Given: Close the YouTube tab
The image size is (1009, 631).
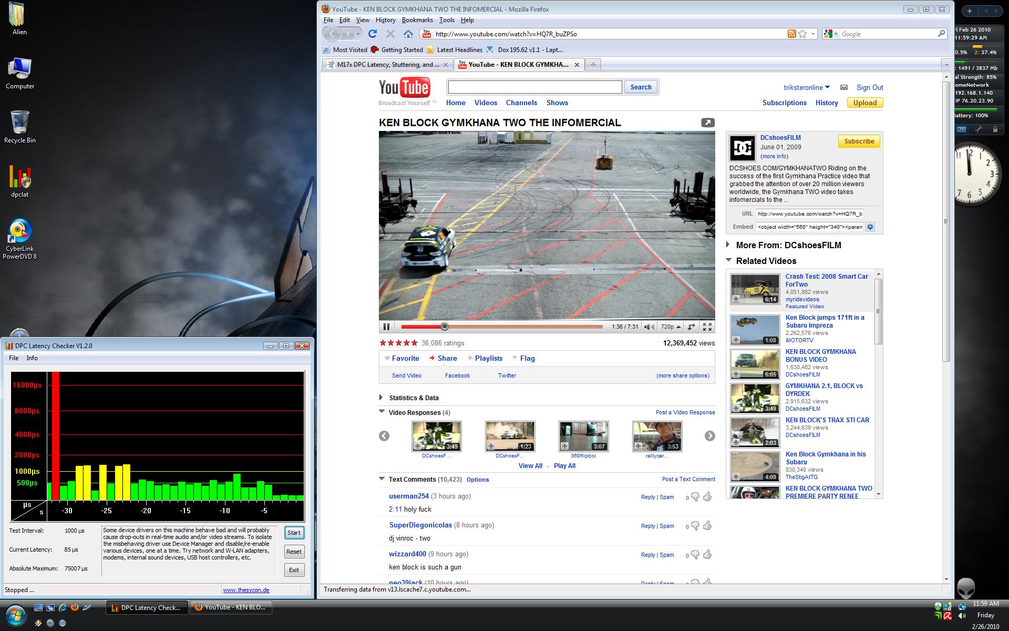Looking at the screenshot, I should [x=576, y=65].
